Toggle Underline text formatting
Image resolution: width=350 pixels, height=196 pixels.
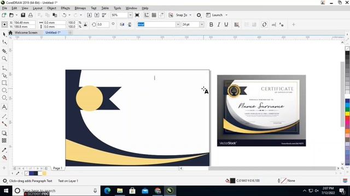[x=226, y=24]
